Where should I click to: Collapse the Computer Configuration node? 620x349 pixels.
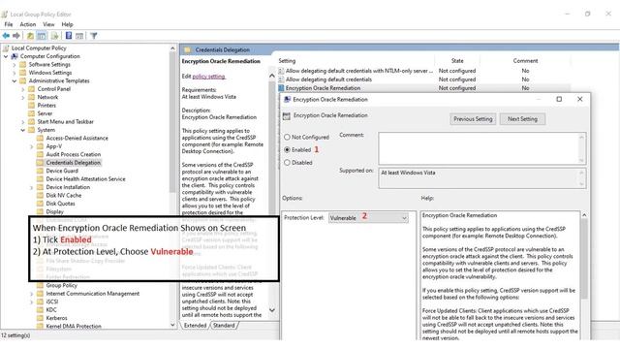pyautogui.click(x=6, y=56)
